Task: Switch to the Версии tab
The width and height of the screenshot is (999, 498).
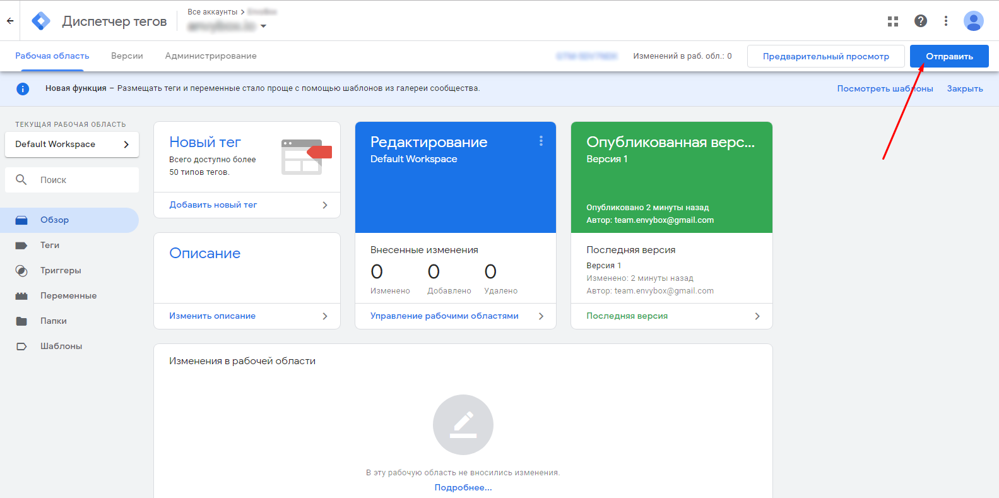Action: tap(127, 56)
